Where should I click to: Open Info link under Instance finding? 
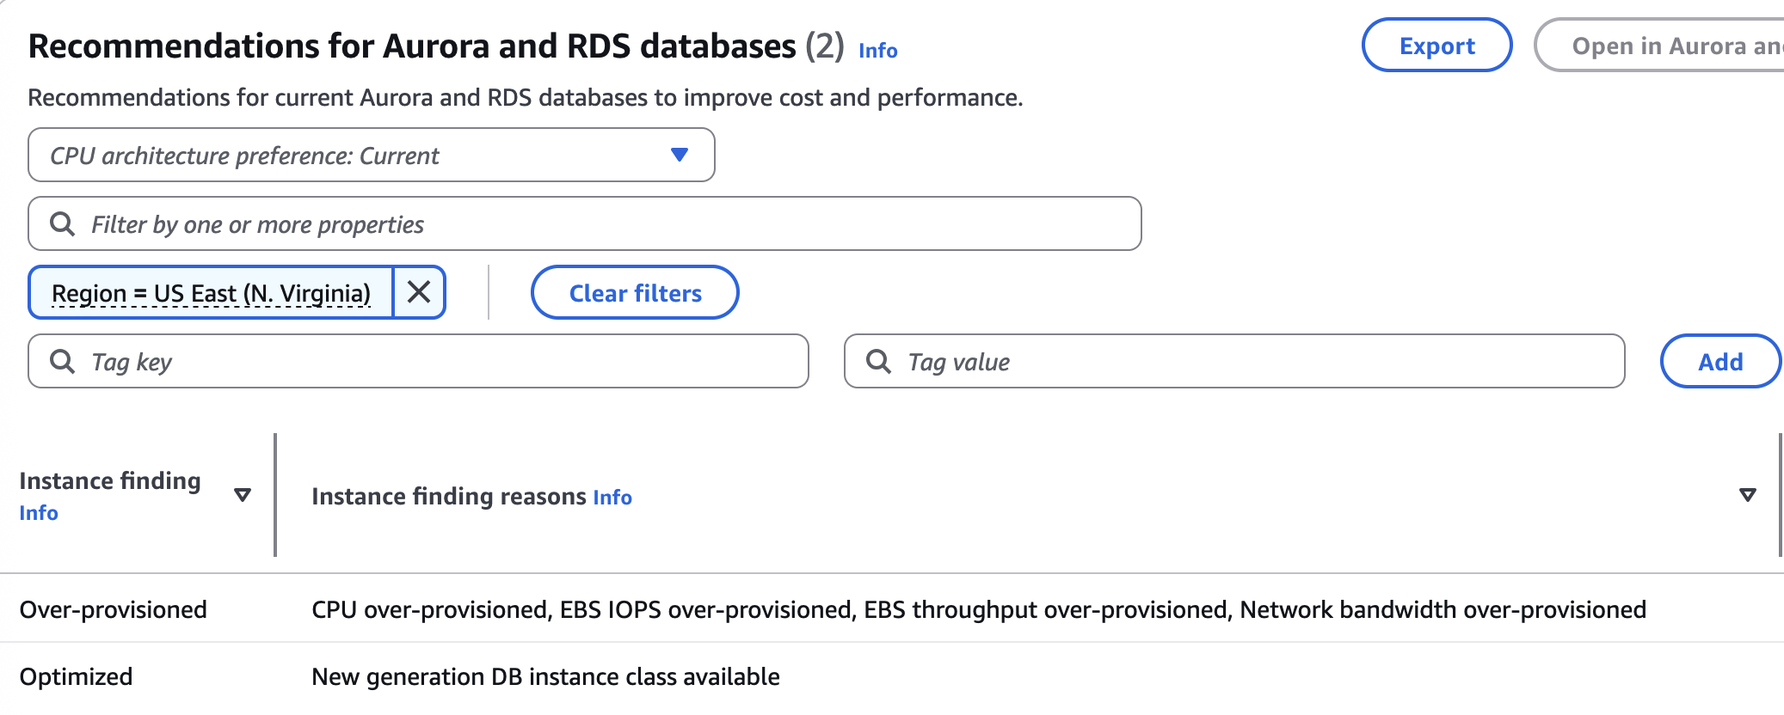tap(39, 513)
